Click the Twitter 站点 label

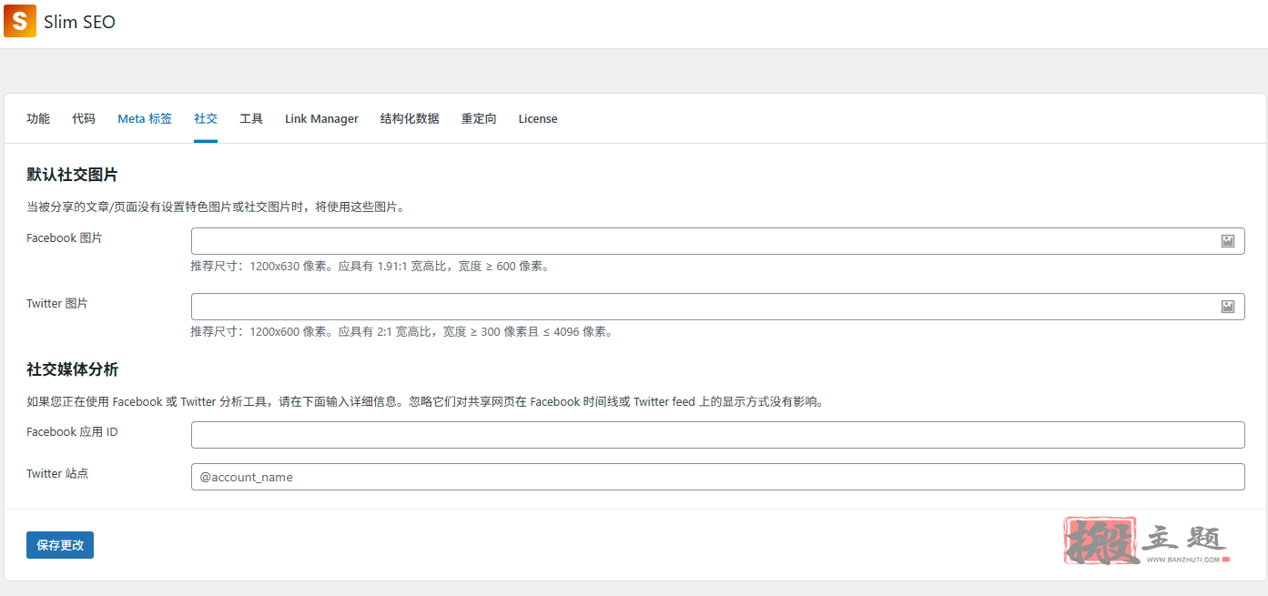point(57,474)
